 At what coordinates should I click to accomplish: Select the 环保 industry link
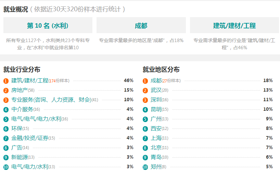coord(17,129)
